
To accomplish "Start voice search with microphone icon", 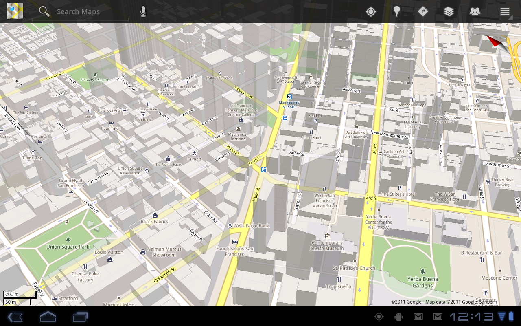I will [x=143, y=11].
